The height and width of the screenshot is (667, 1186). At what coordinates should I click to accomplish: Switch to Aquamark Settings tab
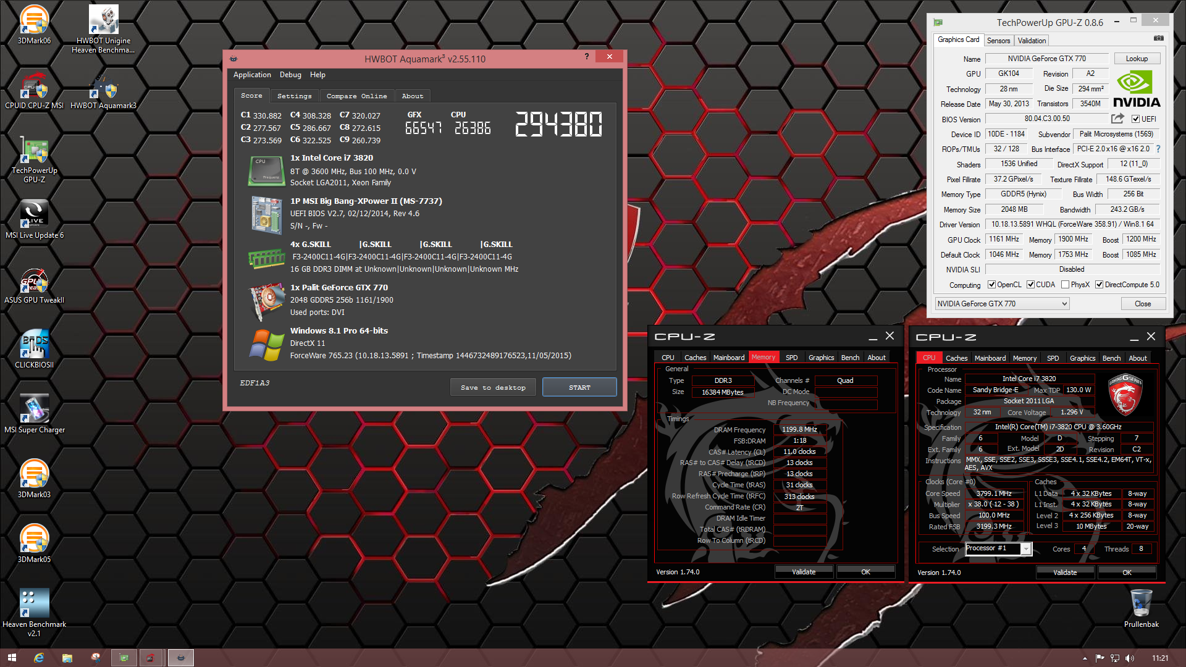tap(294, 96)
